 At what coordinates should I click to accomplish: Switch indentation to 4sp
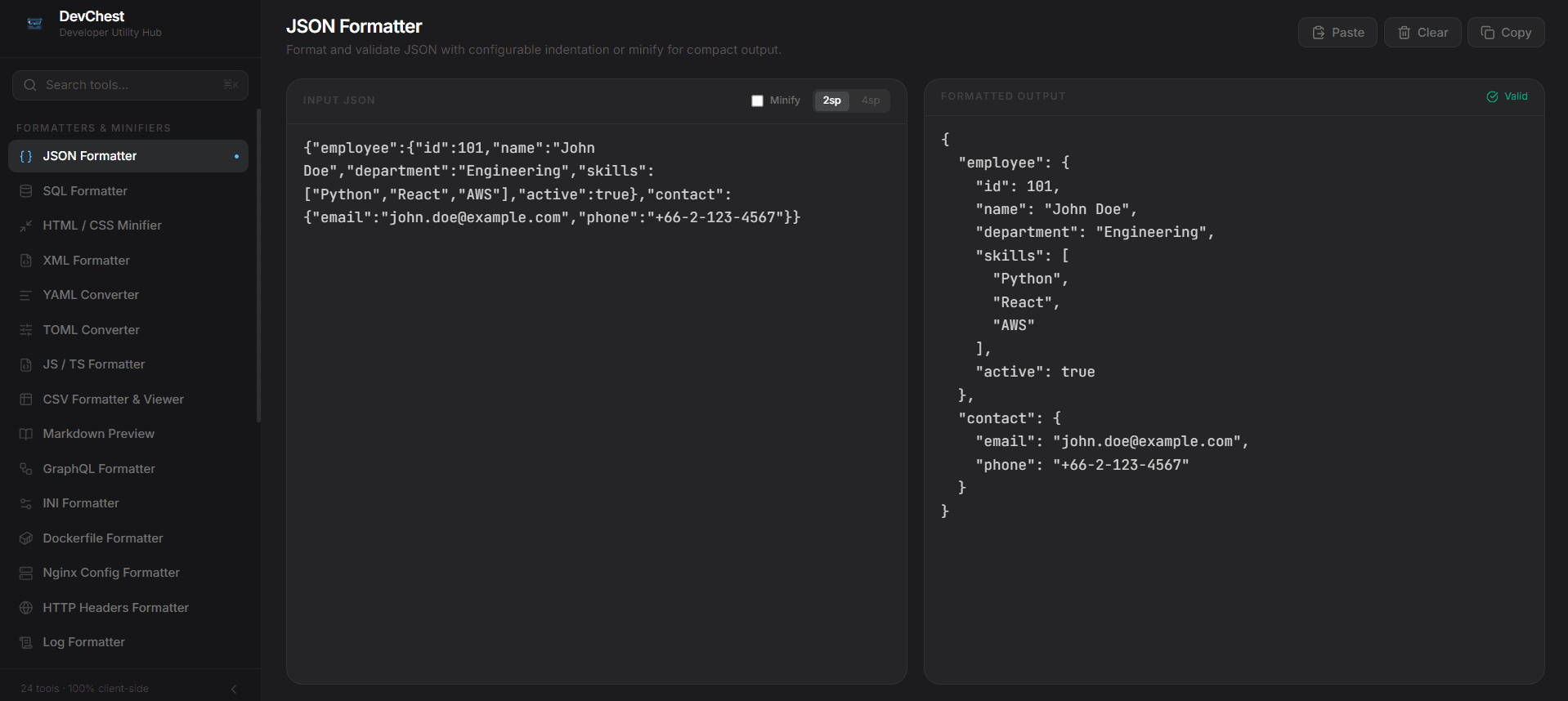coord(871,100)
